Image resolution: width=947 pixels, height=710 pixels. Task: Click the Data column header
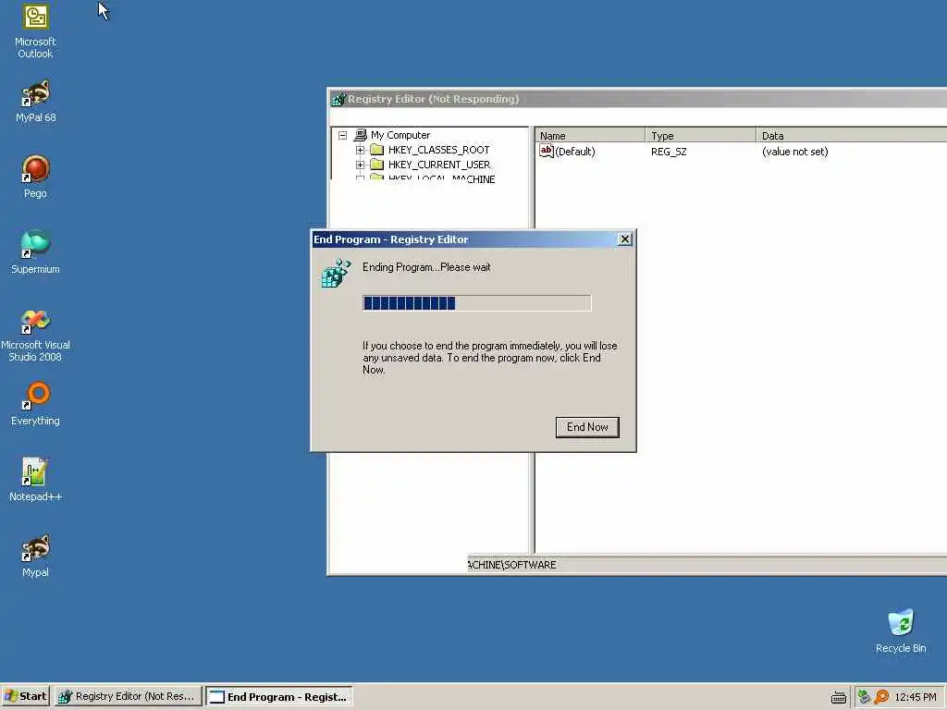click(x=852, y=135)
